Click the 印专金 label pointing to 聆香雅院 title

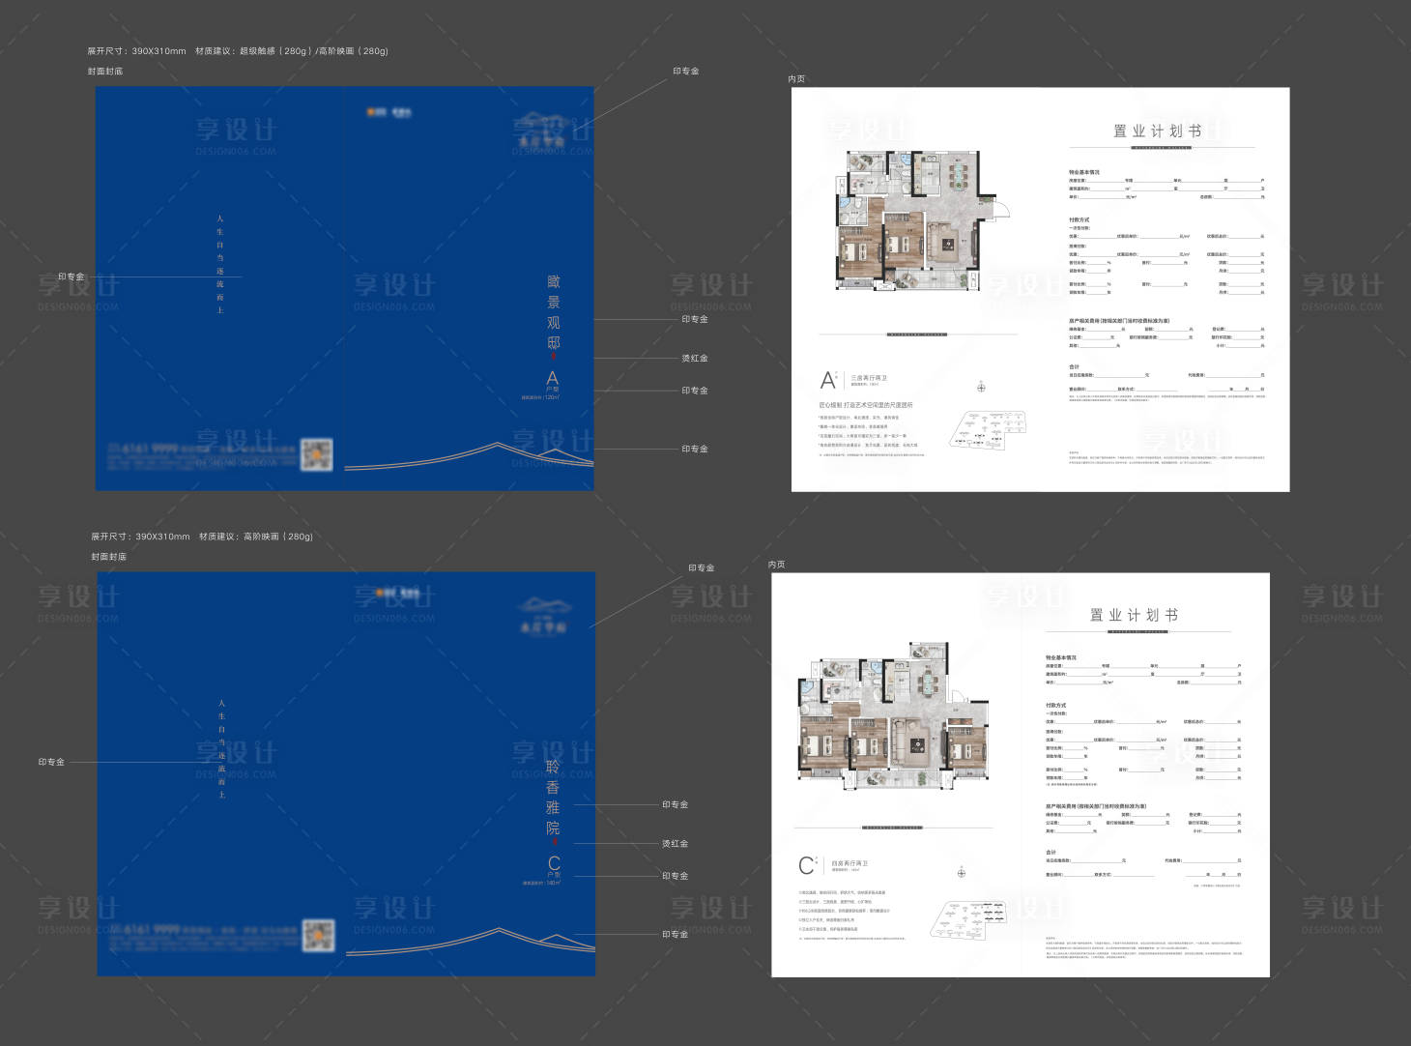pyautogui.click(x=676, y=804)
